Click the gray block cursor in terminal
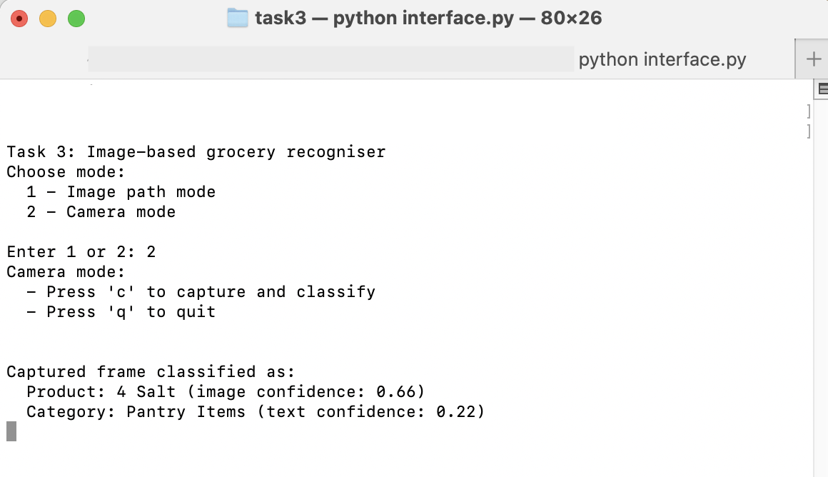The image size is (828, 477). click(x=11, y=431)
